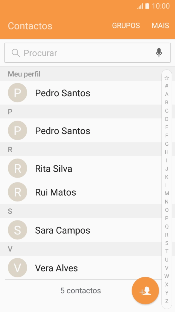Open the MAIS menu
The width and height of the screenshot is (175, 312).
coord(160,26)
